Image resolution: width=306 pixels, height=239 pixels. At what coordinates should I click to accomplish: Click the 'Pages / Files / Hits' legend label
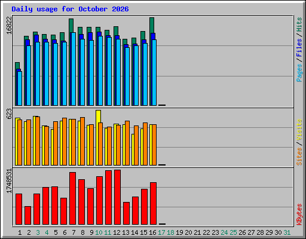coord(299,50)
